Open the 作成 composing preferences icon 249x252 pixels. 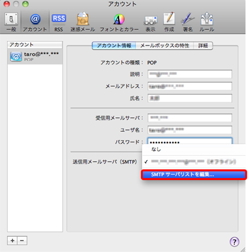(x=169, y=22)
